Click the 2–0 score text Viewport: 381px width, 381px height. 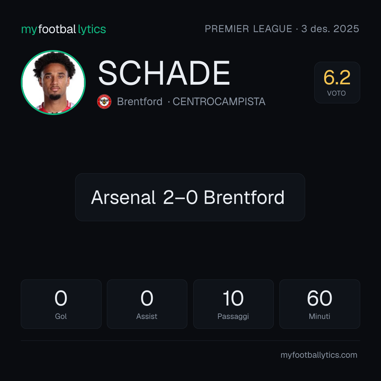(180, 197)
